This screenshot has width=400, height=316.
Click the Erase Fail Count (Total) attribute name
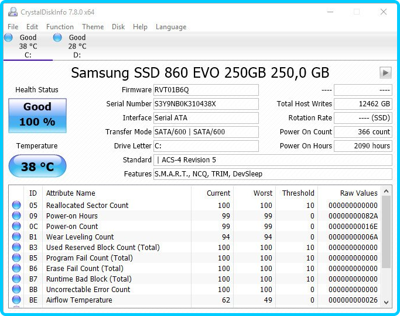coord(85,269)
